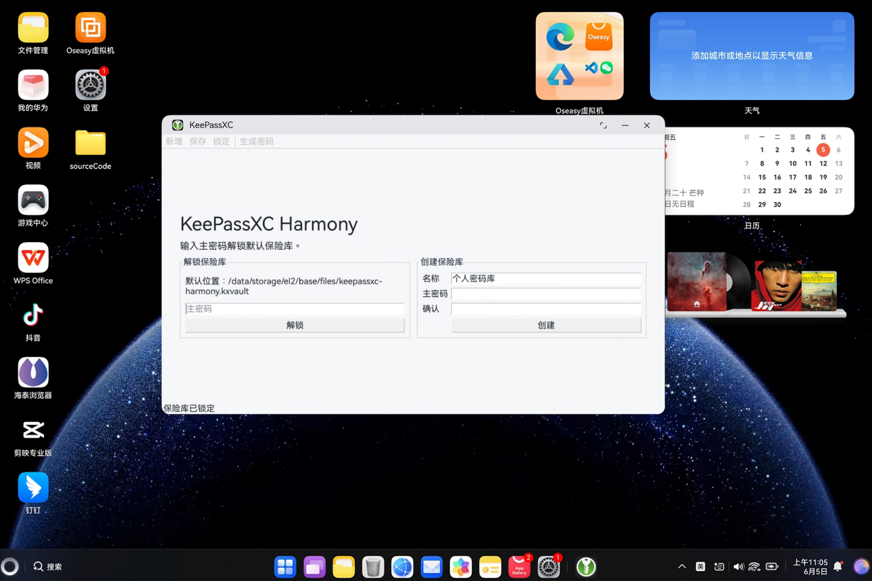Select date 30 in the calendar widget
872x581 pixels.
click(x=777, y=205)
